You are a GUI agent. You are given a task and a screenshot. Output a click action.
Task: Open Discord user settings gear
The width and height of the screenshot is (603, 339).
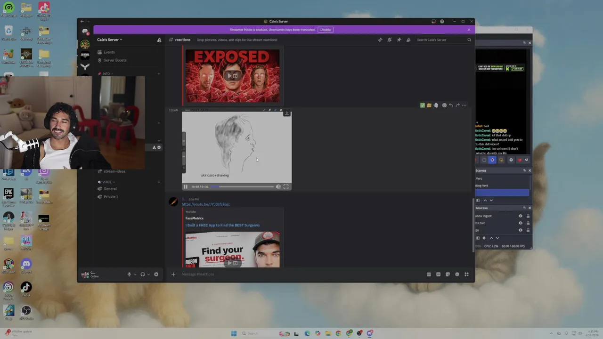click(x=156, y=274)
